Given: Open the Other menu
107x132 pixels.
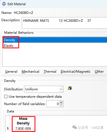Looking at the screenshot, I should coord(99,72).
